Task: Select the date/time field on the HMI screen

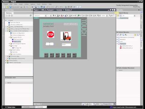Action: click(x=70, y=24)
